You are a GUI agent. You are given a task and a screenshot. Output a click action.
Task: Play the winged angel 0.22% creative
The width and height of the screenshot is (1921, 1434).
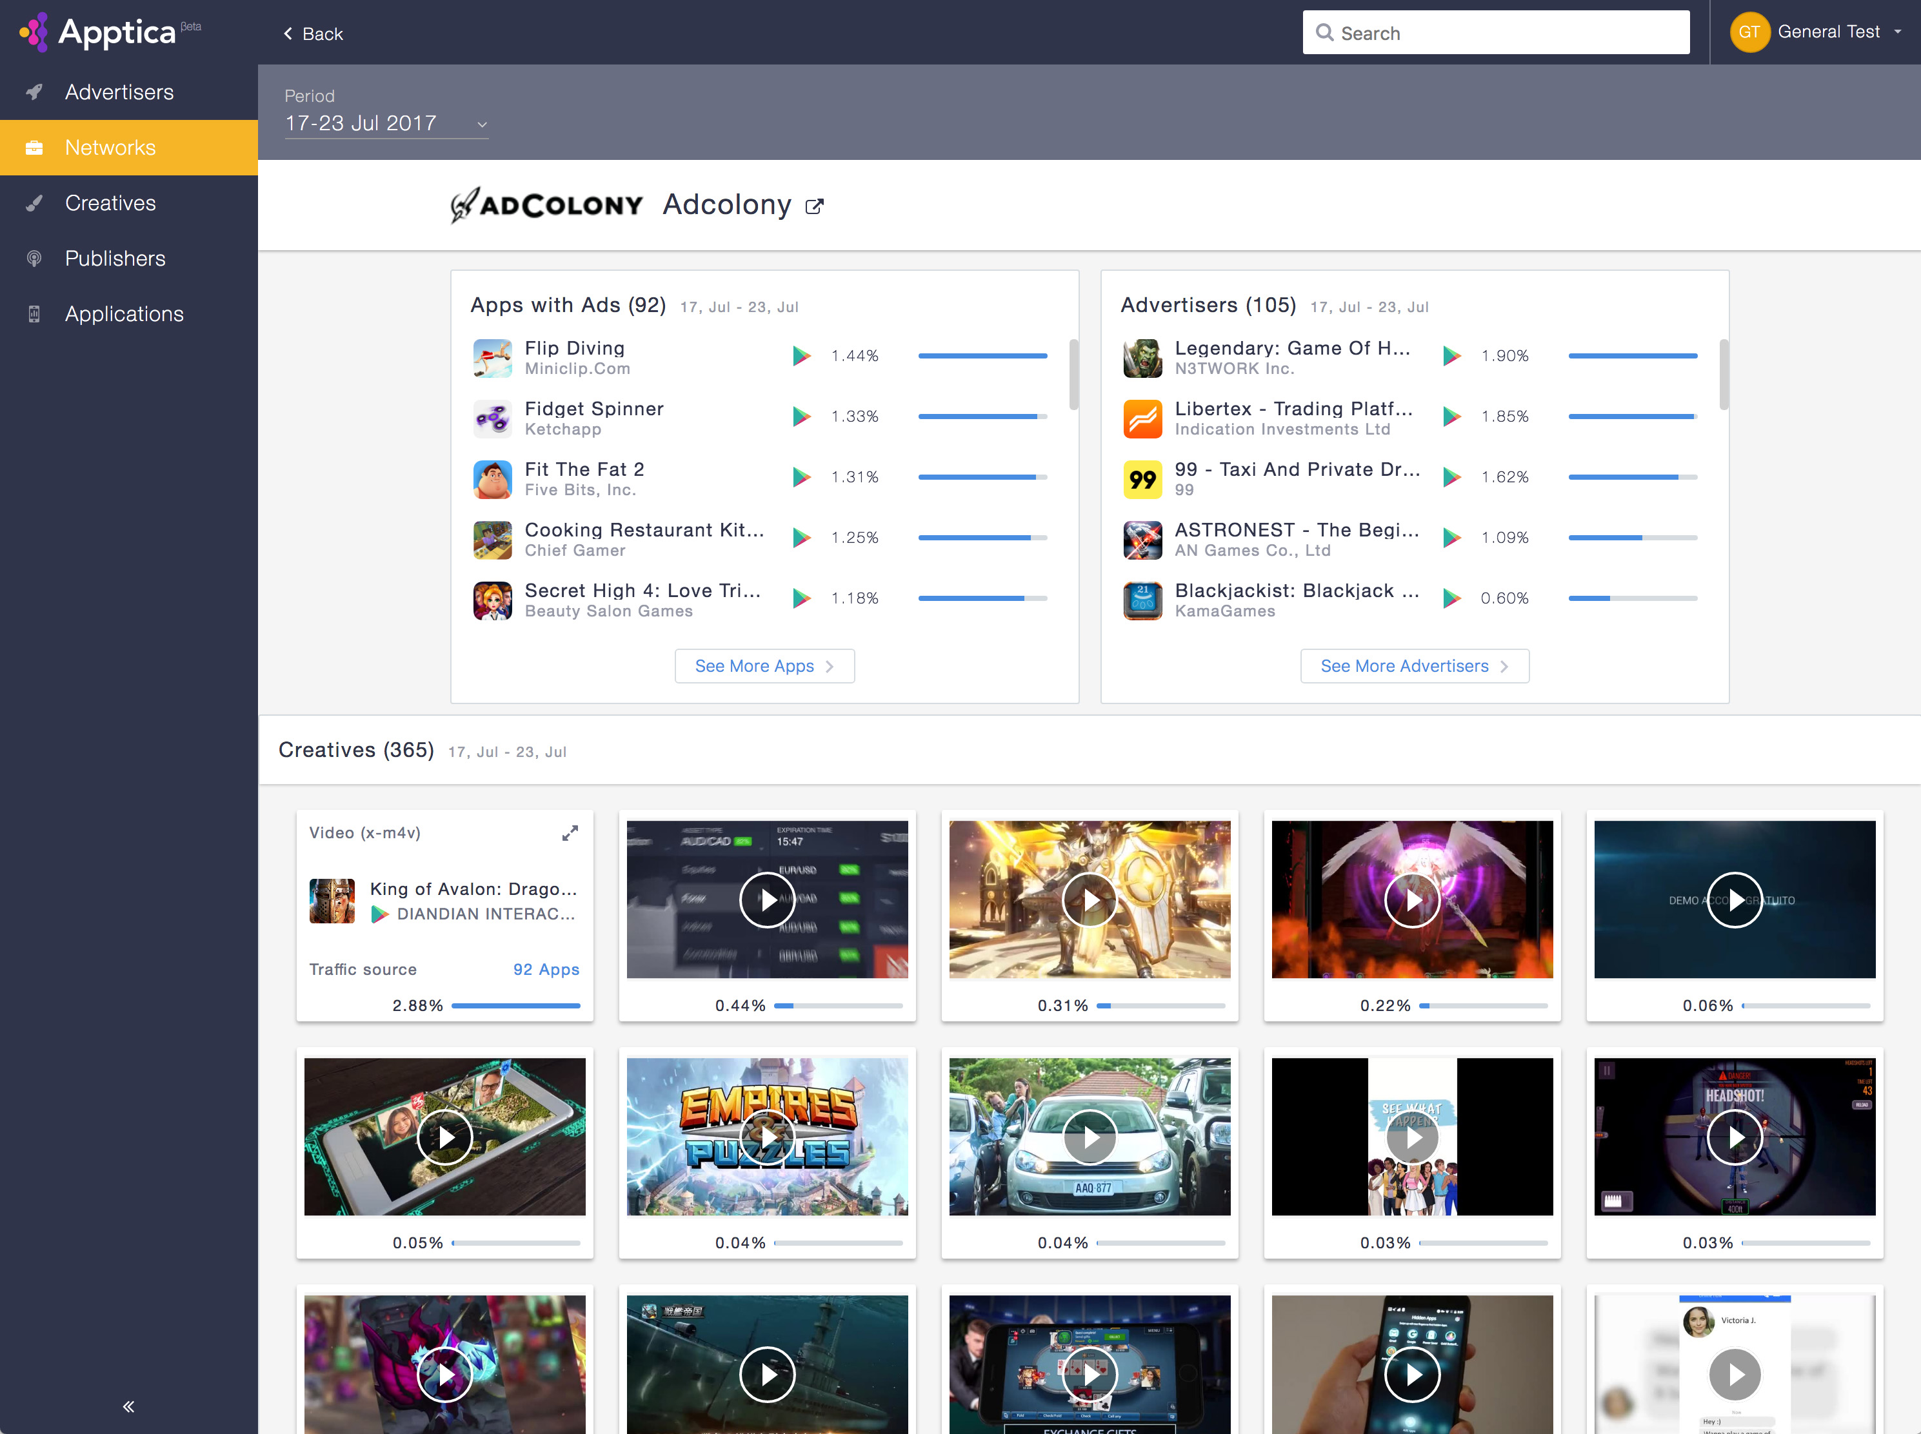(x=1411, y=900)
